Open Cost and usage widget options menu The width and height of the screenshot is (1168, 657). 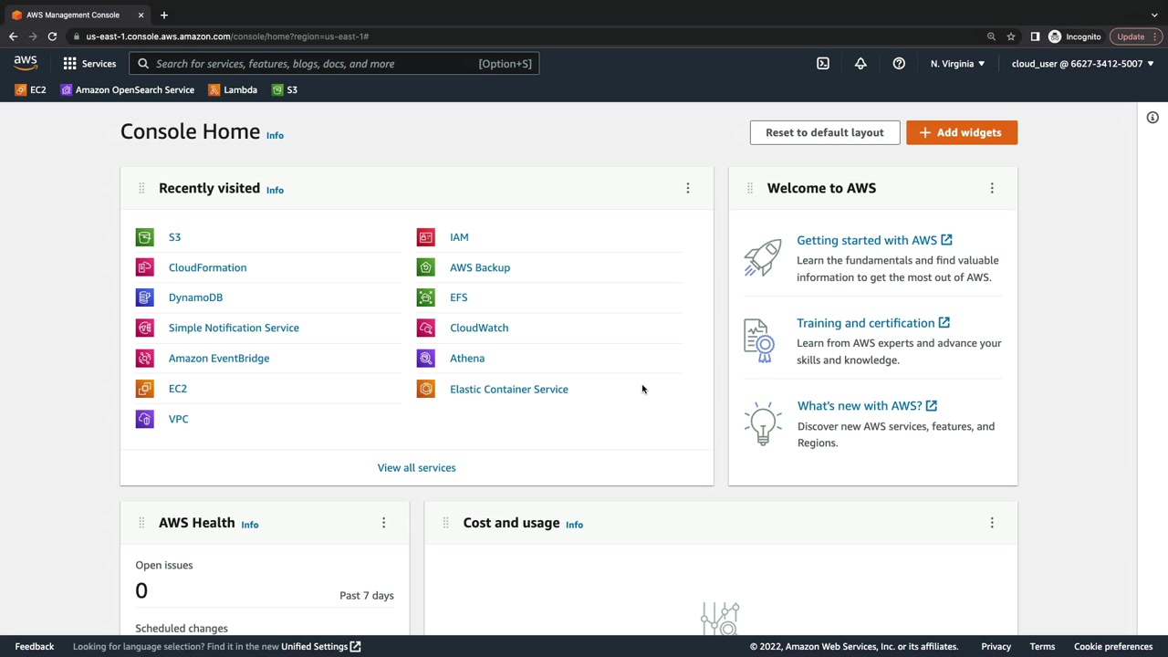point(992,523)
